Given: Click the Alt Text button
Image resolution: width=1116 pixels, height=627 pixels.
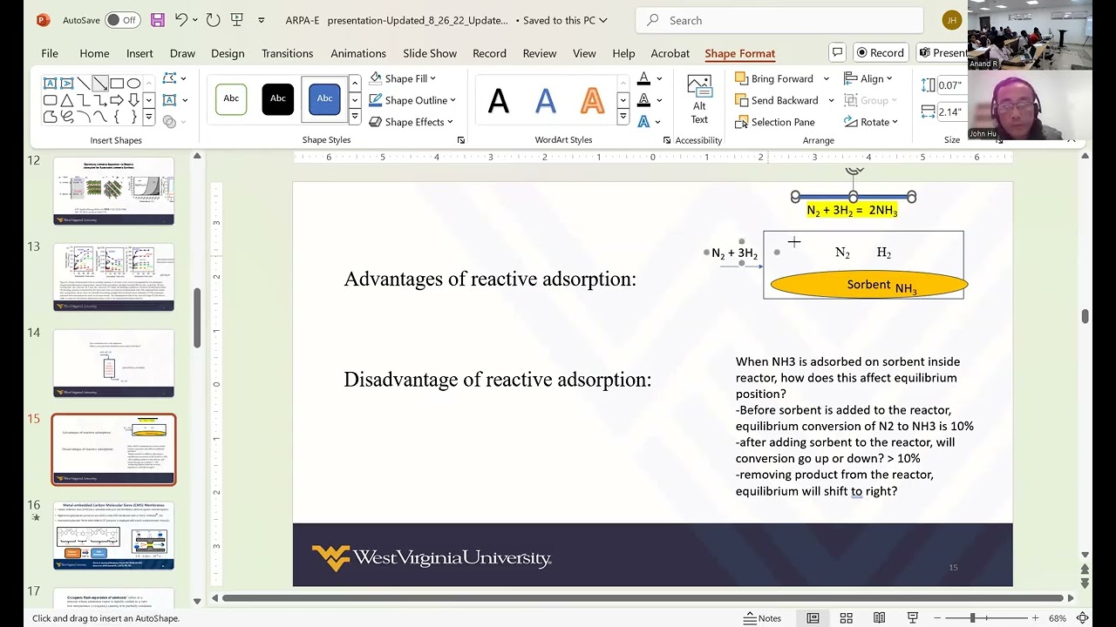Looking at the screenshot, I should pos(699,100).
